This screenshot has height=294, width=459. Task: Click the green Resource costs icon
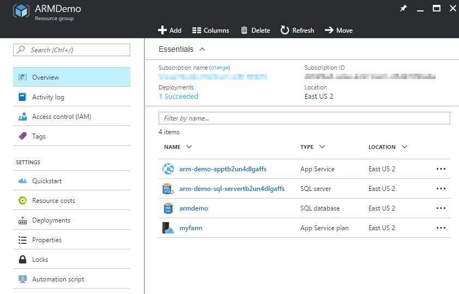[22, 200]
